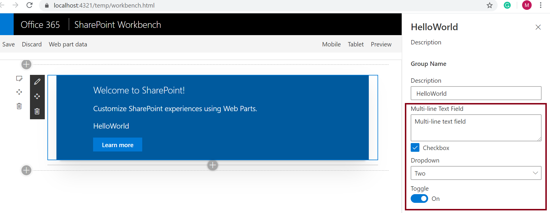The height and width of the screenshot is (213, 550).
Task: Open the browser three-dot menu
Action: pyautogui.click(x=541, y=5)
